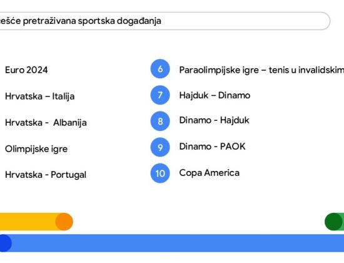Open the Hrvatska - Portugal result
Viewport: 344px width, 263px height.
(46, 175)
